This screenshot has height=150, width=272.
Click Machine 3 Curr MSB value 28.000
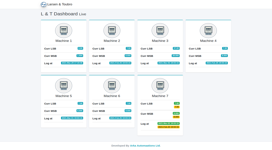[175, 56]
